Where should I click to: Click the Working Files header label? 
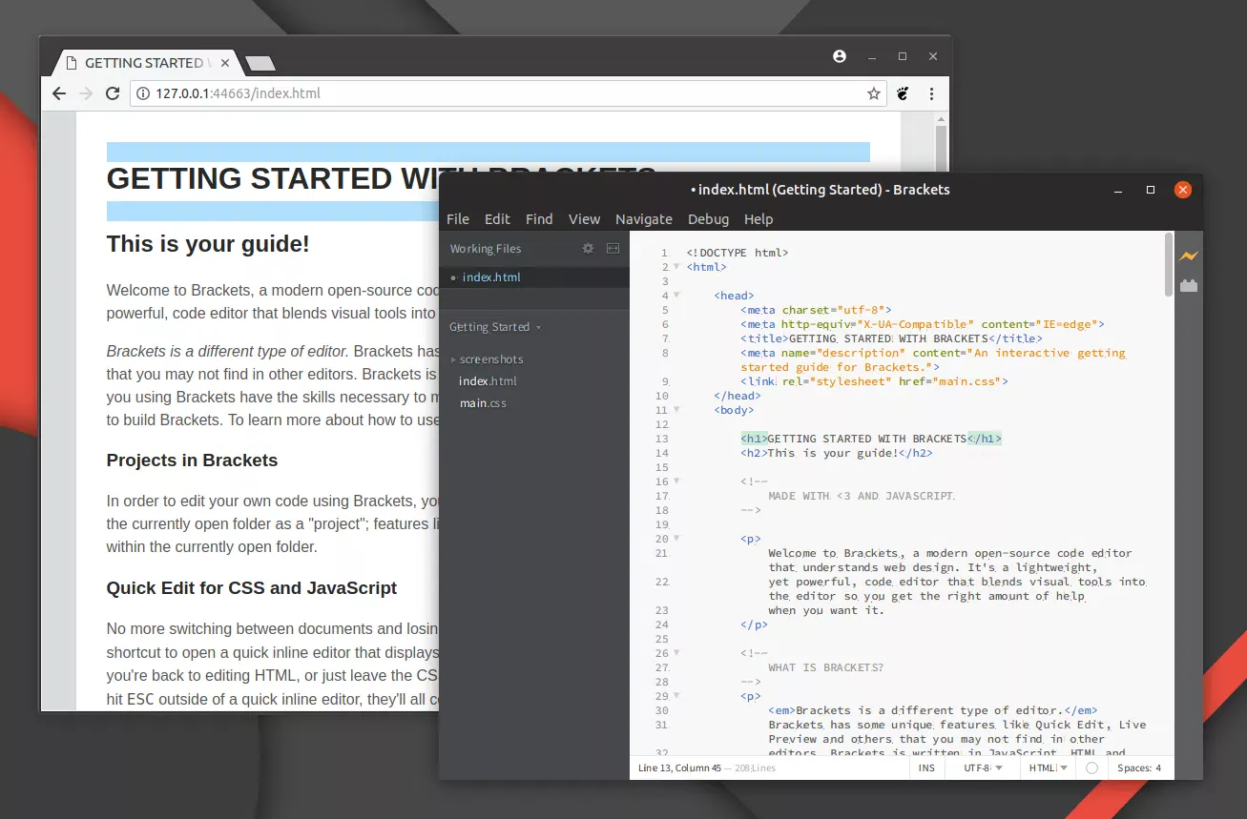click(x=486, y=249)
